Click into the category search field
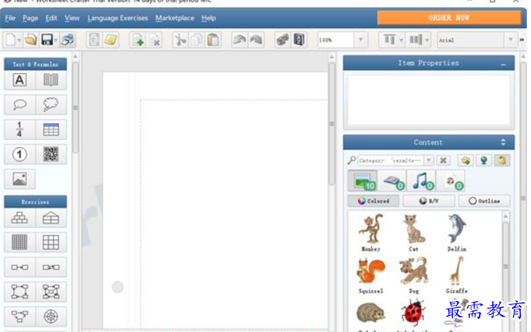The height and width of the screenshot is (332, 531). [390, 160]
